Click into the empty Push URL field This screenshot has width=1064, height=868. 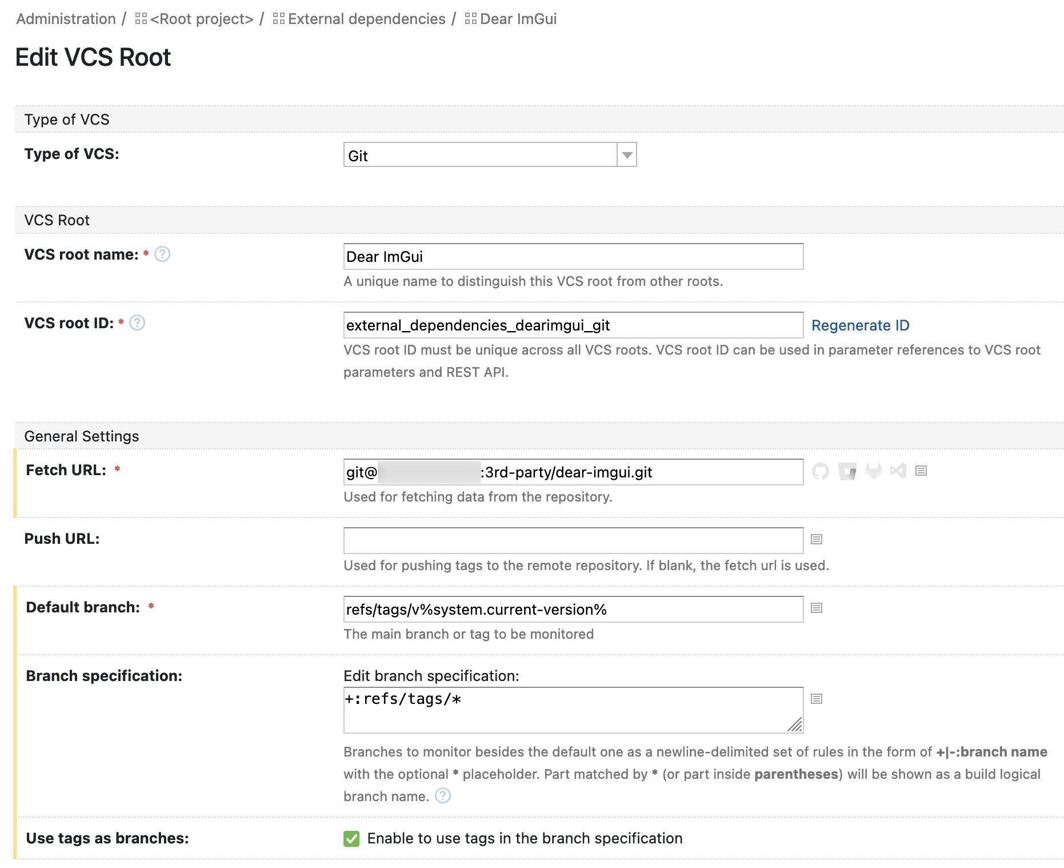coord(573,540)
